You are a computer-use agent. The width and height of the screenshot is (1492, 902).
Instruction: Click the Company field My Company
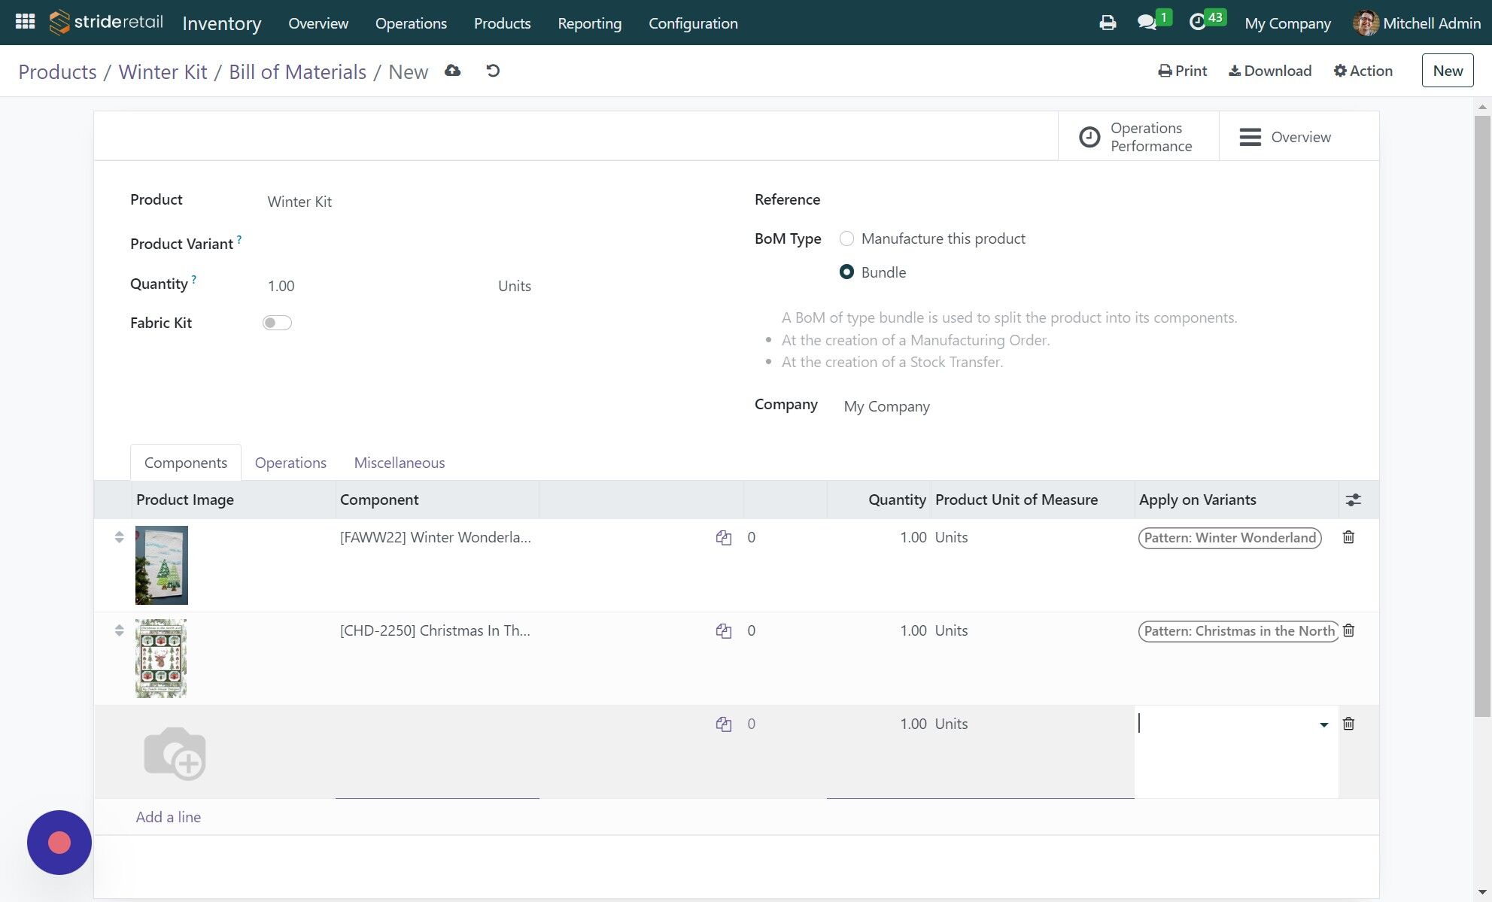pos(1089,406)
